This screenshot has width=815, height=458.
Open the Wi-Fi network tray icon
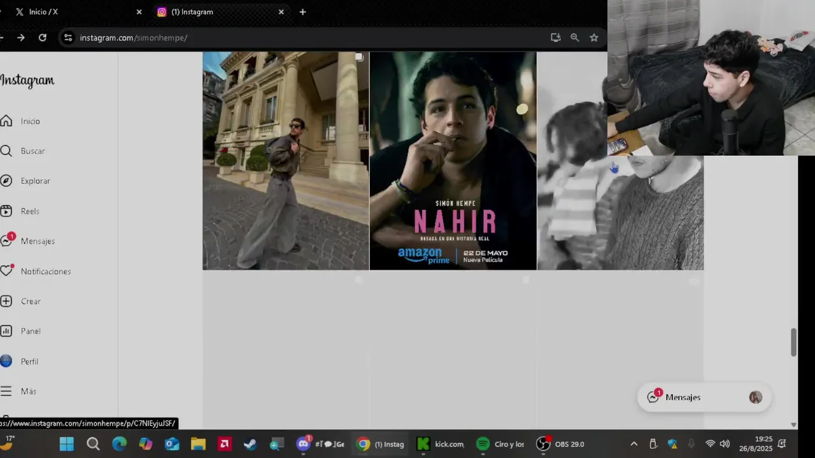[x=710, y=444]
